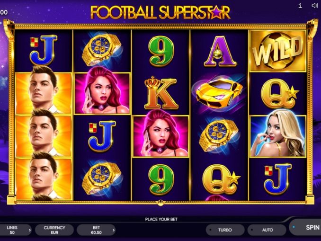
Task: Click the gold watch in top row
Action: (102, 50)
